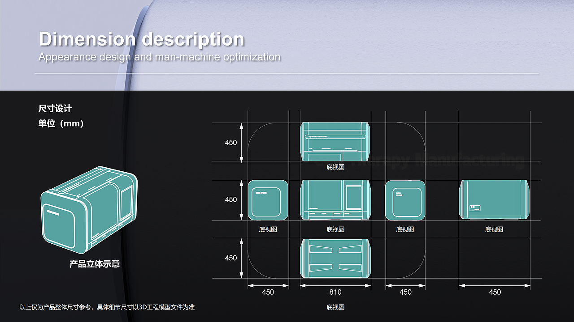Select the "单位（mm）" unit label

[61, 123]
